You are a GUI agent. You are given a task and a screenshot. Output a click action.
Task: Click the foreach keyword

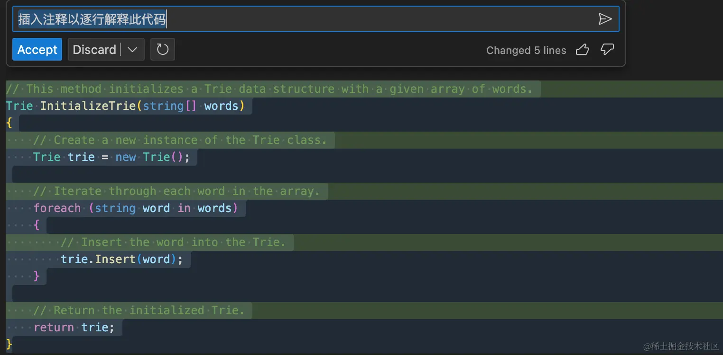(57, 208)
